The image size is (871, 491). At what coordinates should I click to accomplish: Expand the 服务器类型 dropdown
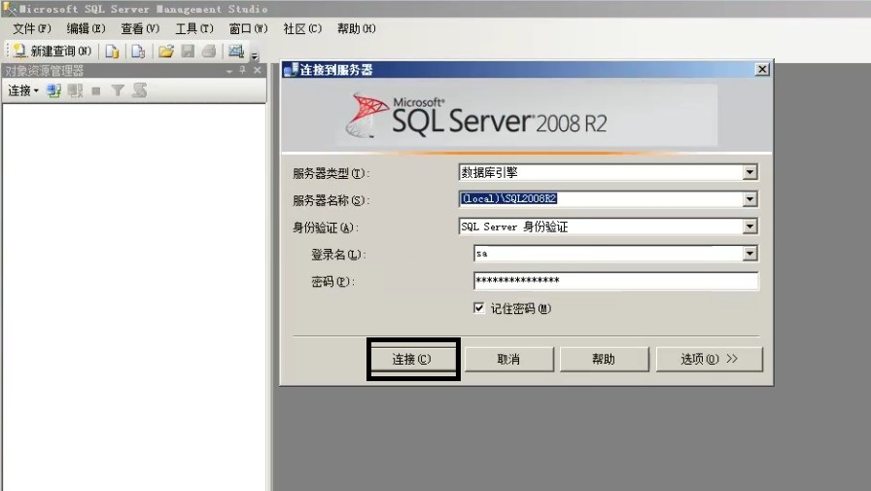[749, 172]
